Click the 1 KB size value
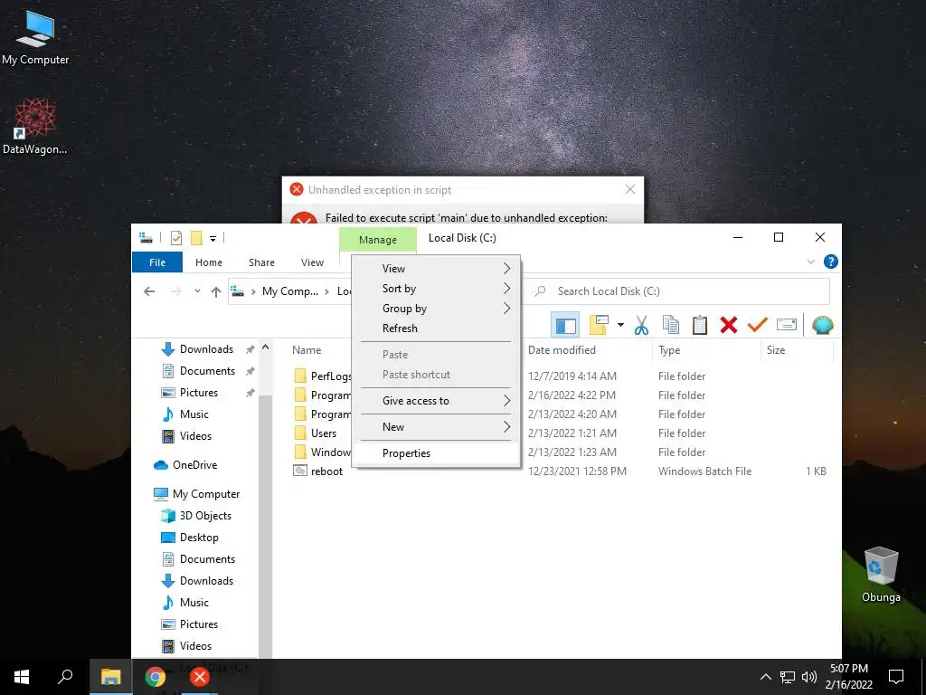The width and height of the screenshot is (926, 695). point(816,471)
